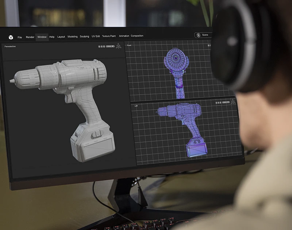Open the File menu

(20, 37)
